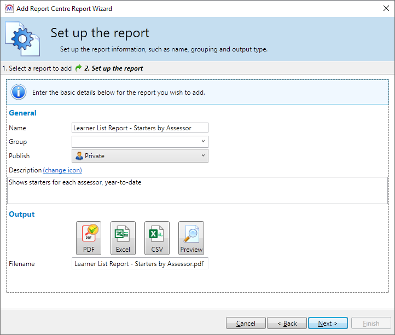
Task: Click the green step arrow icon
Action: 79,68
